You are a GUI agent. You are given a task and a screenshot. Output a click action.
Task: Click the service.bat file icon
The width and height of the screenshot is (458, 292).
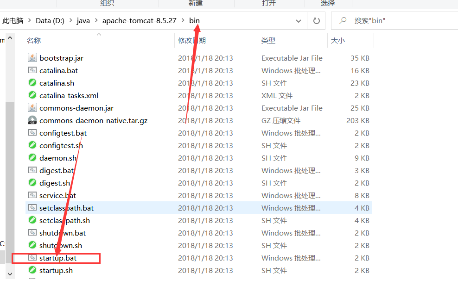pyautogui.click(x=32, y=195)
